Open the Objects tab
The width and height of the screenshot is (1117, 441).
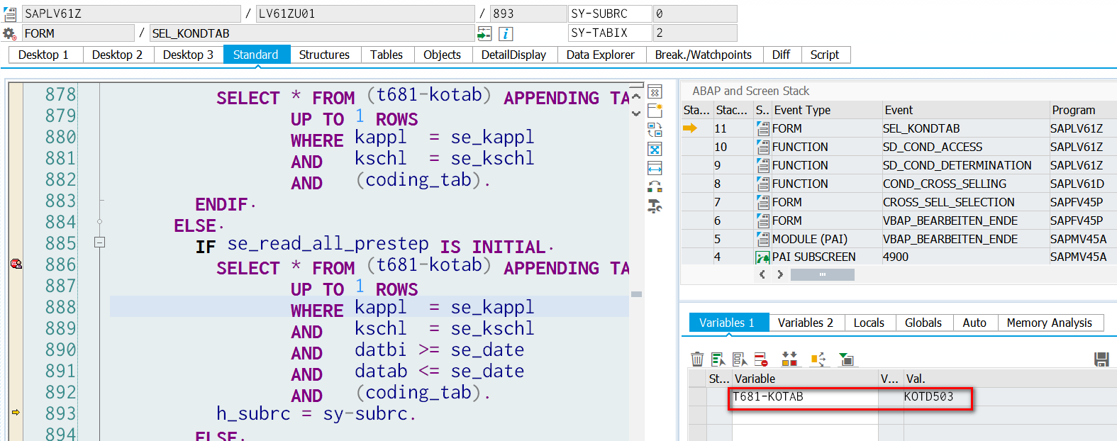tap(443, 55)
